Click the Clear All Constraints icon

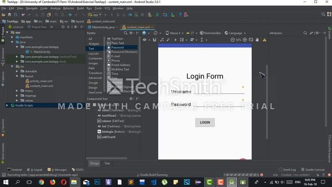[162, 39]
